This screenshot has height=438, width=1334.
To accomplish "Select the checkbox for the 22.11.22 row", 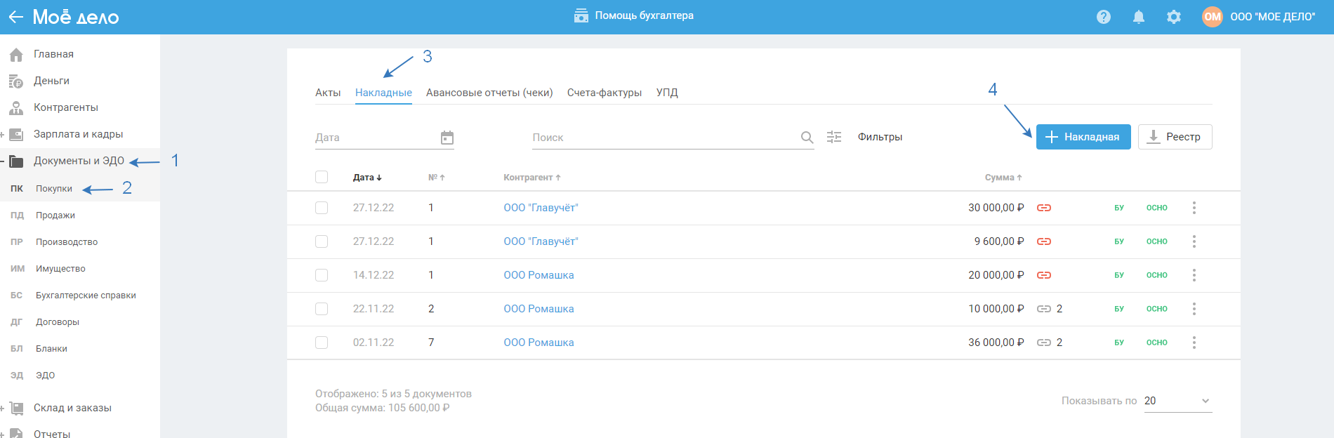I will tap(322, 309).
